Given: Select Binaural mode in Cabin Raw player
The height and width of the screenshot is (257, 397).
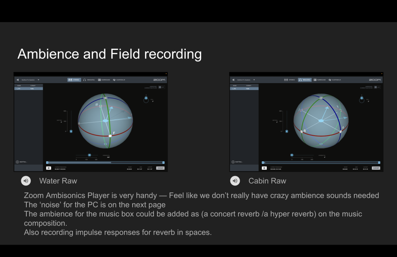Looking at the screenshot, I should [x=305, y=80].
